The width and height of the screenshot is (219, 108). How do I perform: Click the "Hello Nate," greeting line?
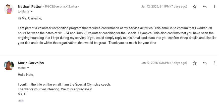coord(26,75)
